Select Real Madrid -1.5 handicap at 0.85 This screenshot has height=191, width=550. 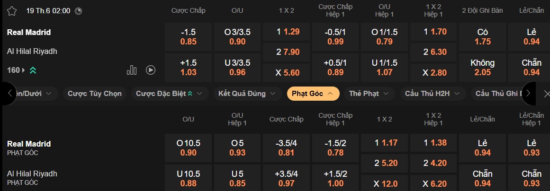point(189,37)
